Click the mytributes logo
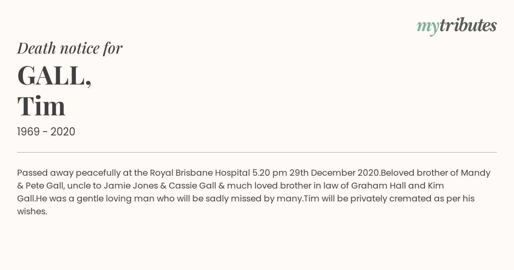The width and height of the screenshot is (514, 270). [x=457, y=26]
